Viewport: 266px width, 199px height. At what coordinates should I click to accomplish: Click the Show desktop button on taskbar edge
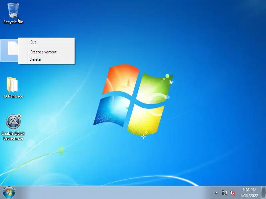tap(264, 193)
